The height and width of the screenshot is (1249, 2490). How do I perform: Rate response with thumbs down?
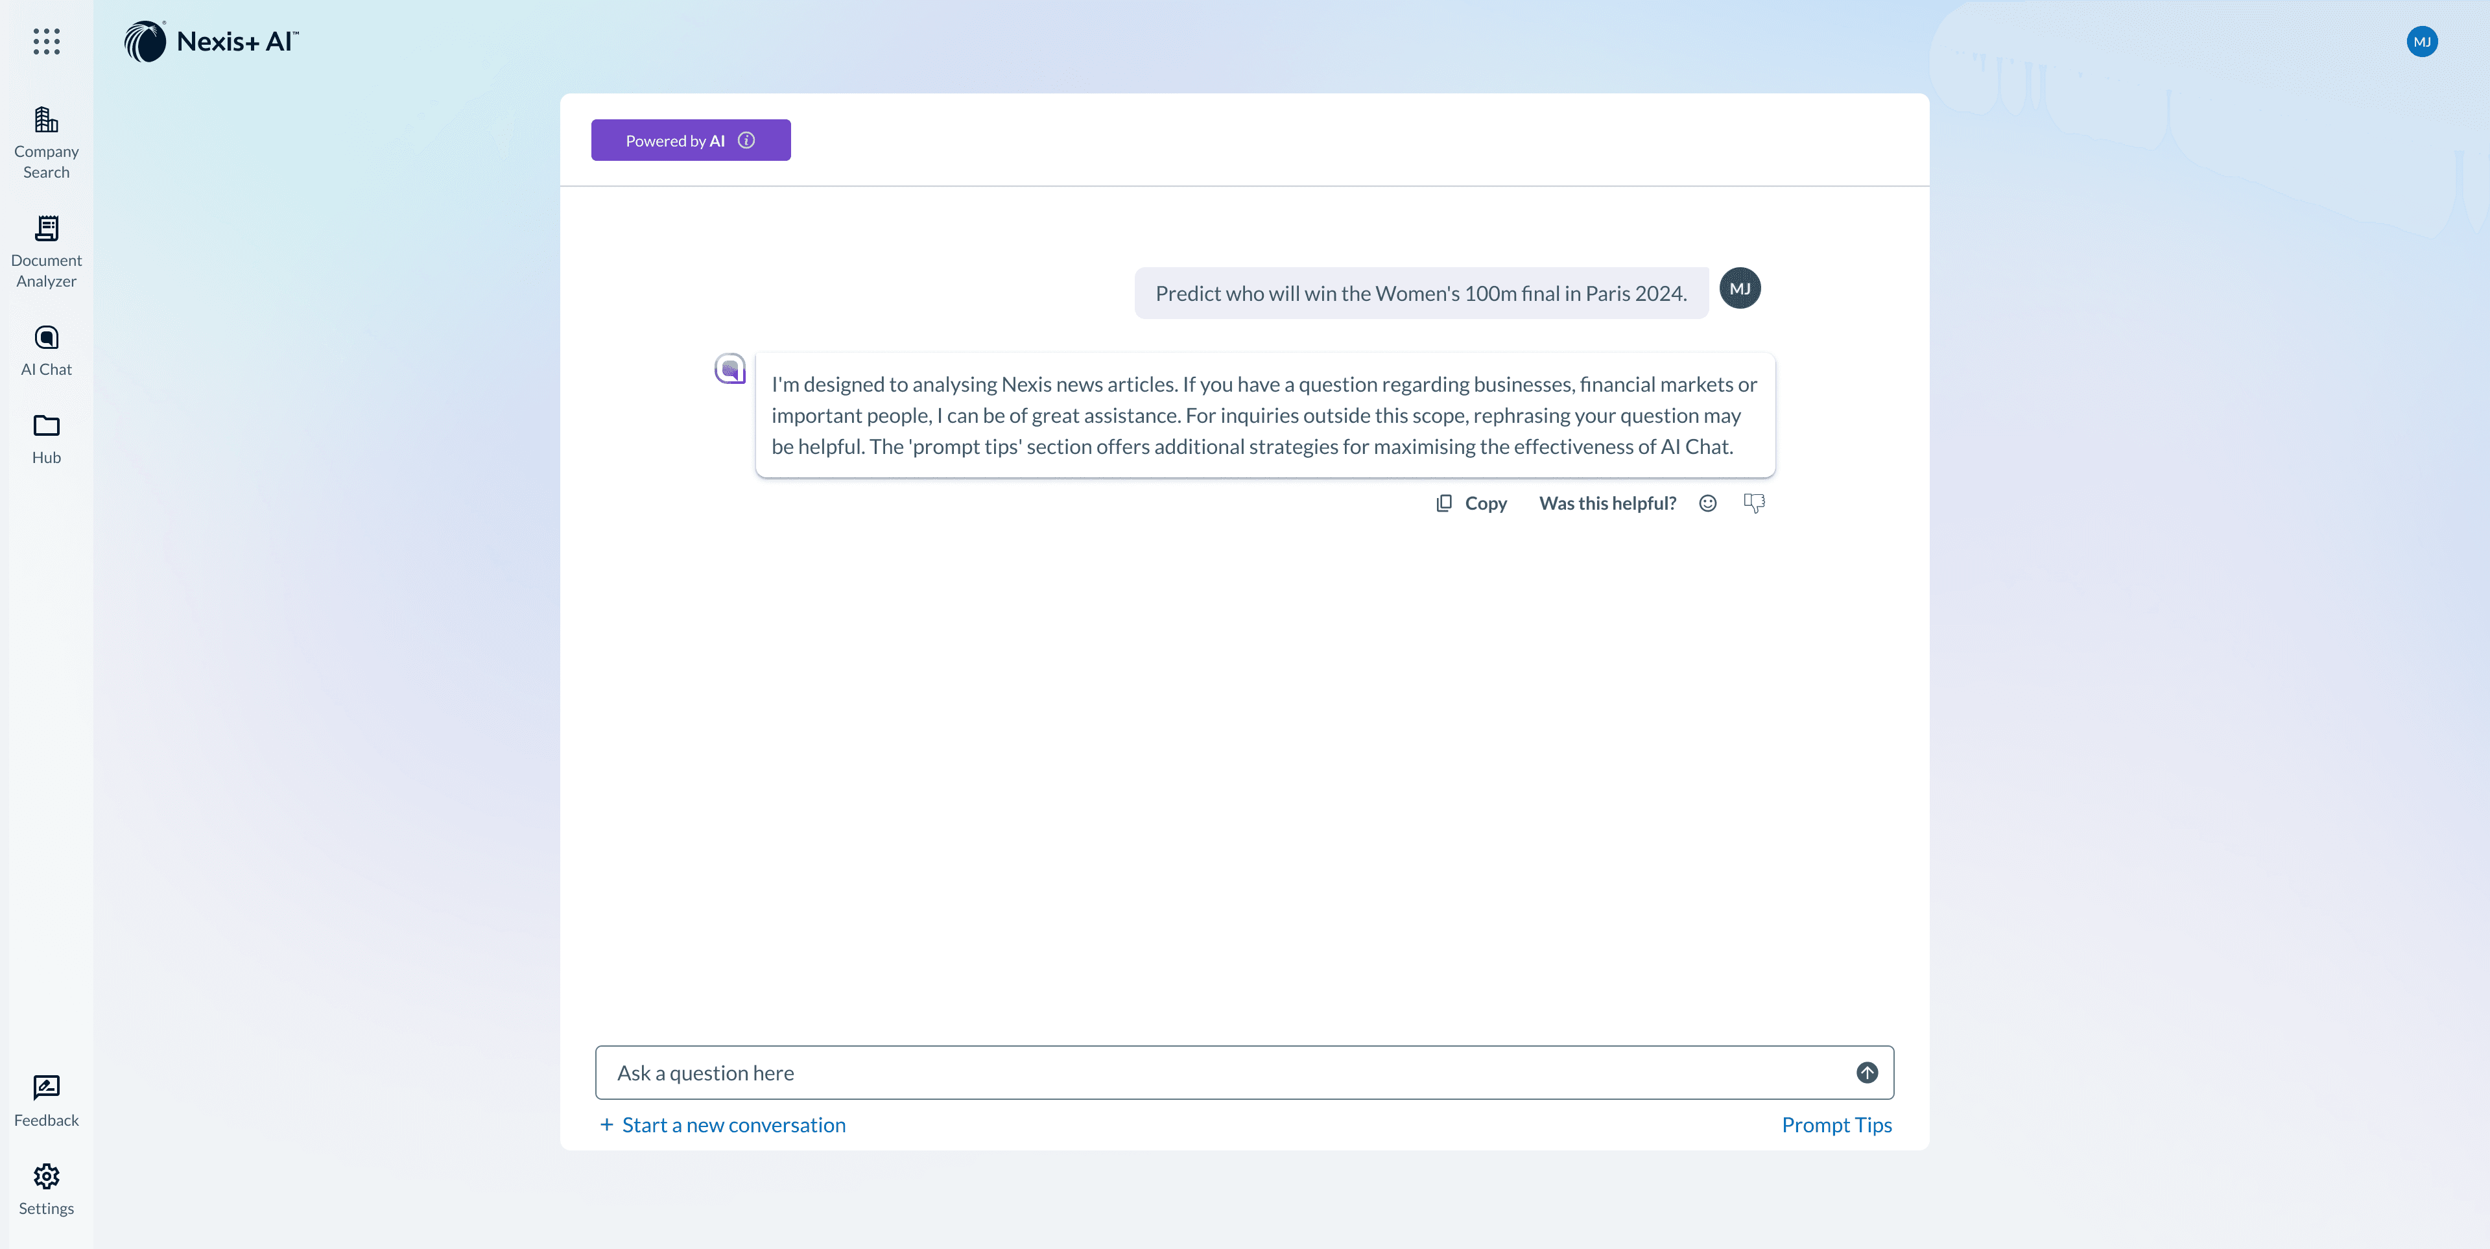tap(1753, 503)
